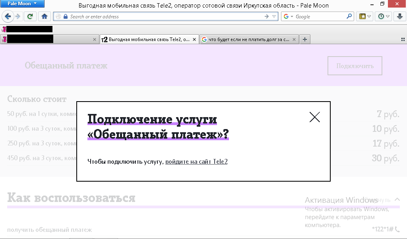Switch to the Google search results tab

click(x=249, y=39)
